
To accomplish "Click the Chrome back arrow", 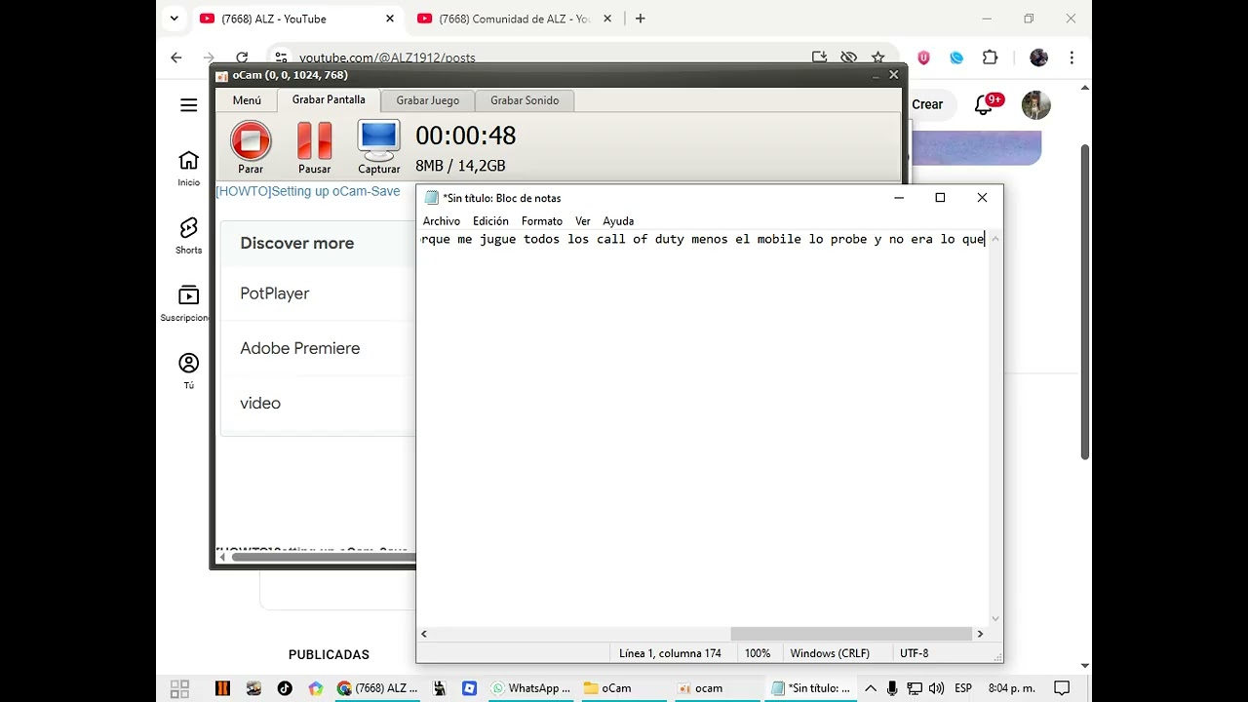I will point(176,58).
